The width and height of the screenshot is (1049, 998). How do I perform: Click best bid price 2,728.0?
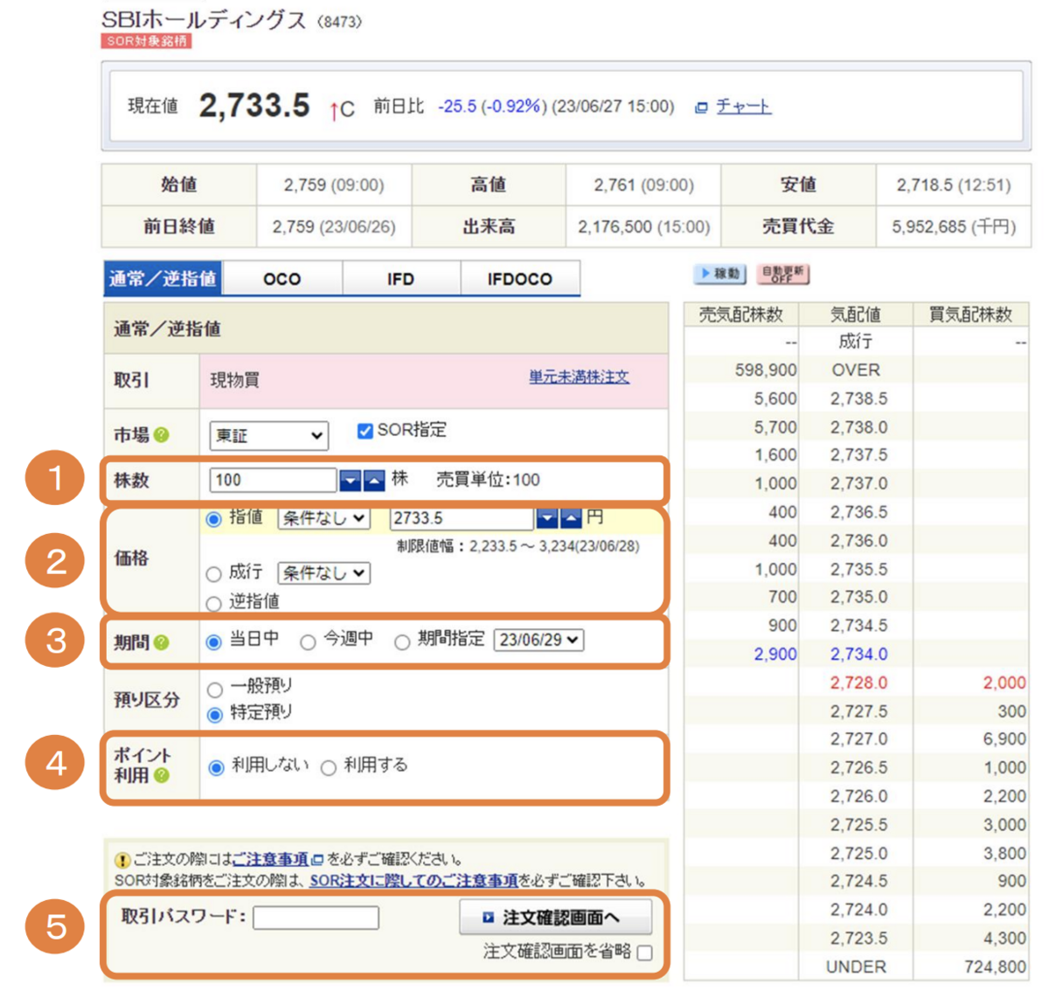click(x=858, y=683)
